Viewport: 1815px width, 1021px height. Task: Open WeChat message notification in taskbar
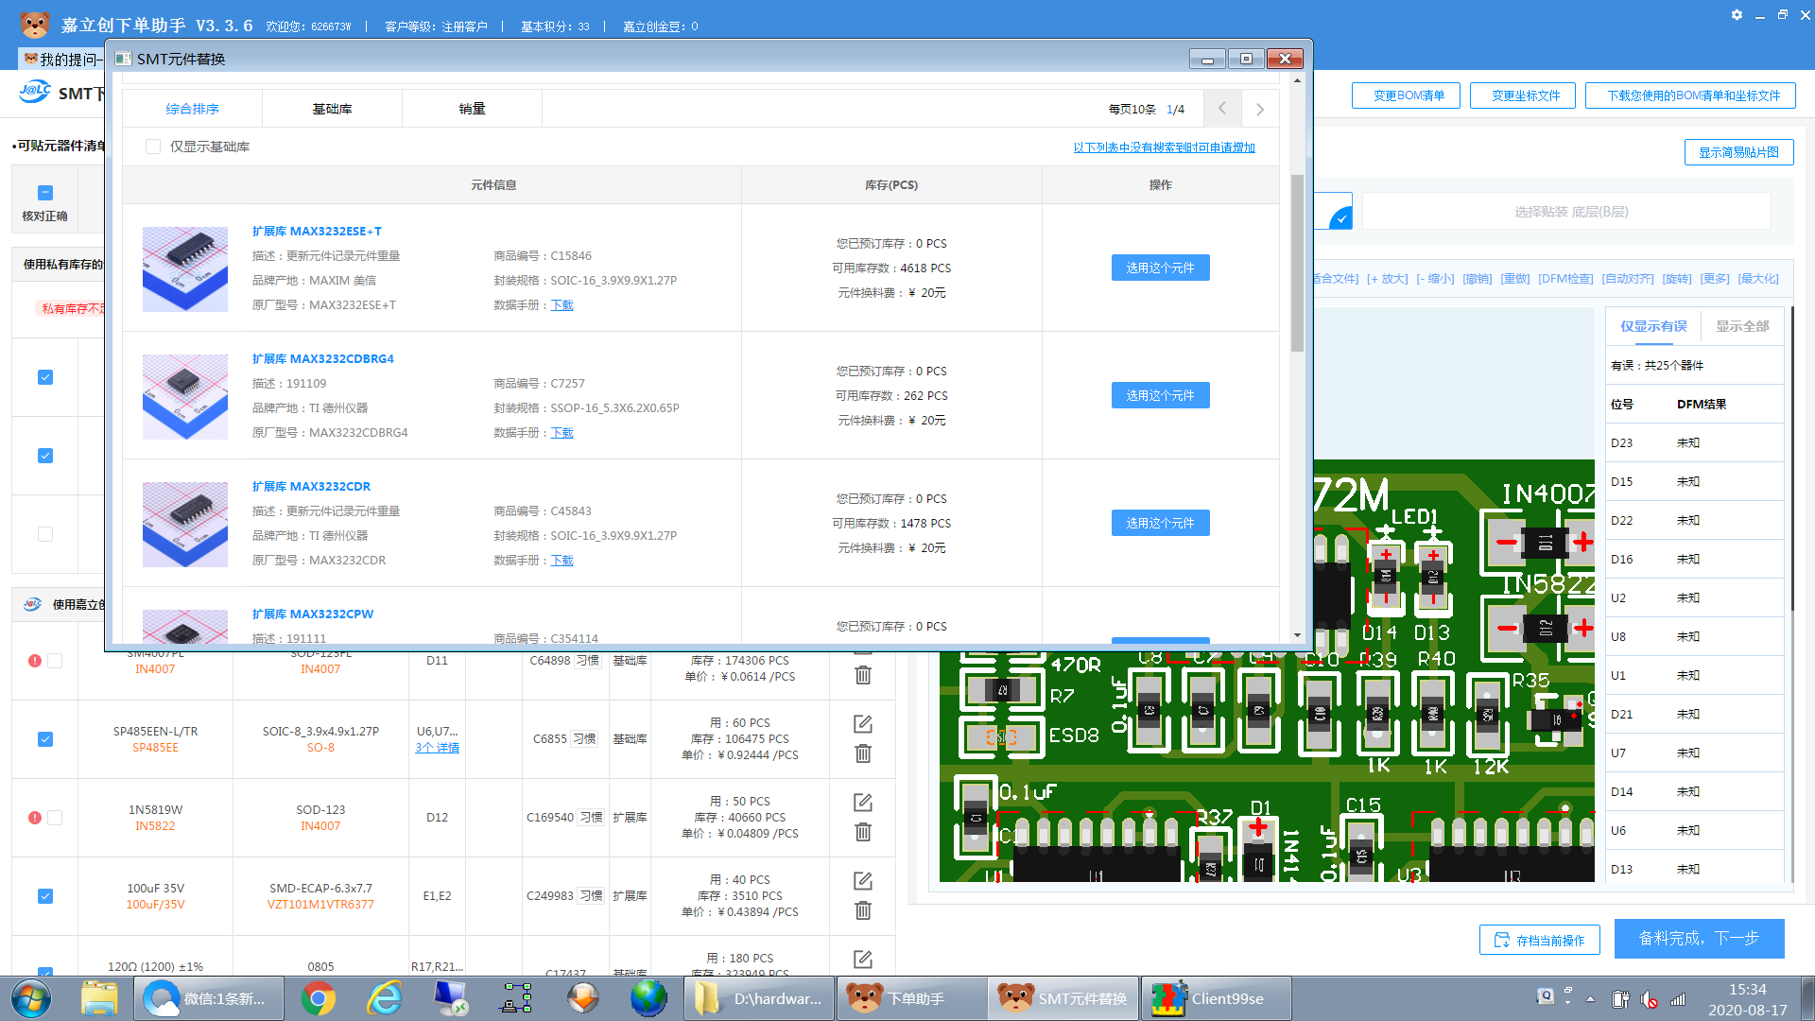coord(209,998)
